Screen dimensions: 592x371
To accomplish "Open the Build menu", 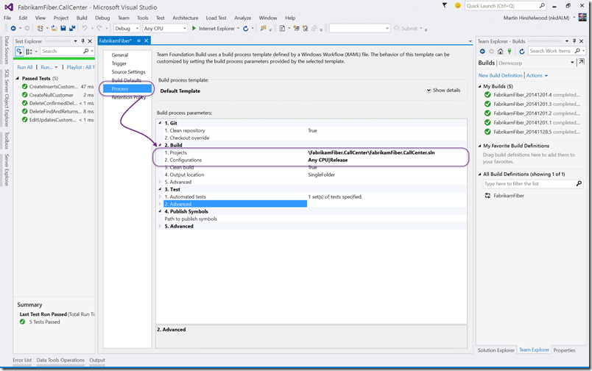I will [x=82, y=18].
